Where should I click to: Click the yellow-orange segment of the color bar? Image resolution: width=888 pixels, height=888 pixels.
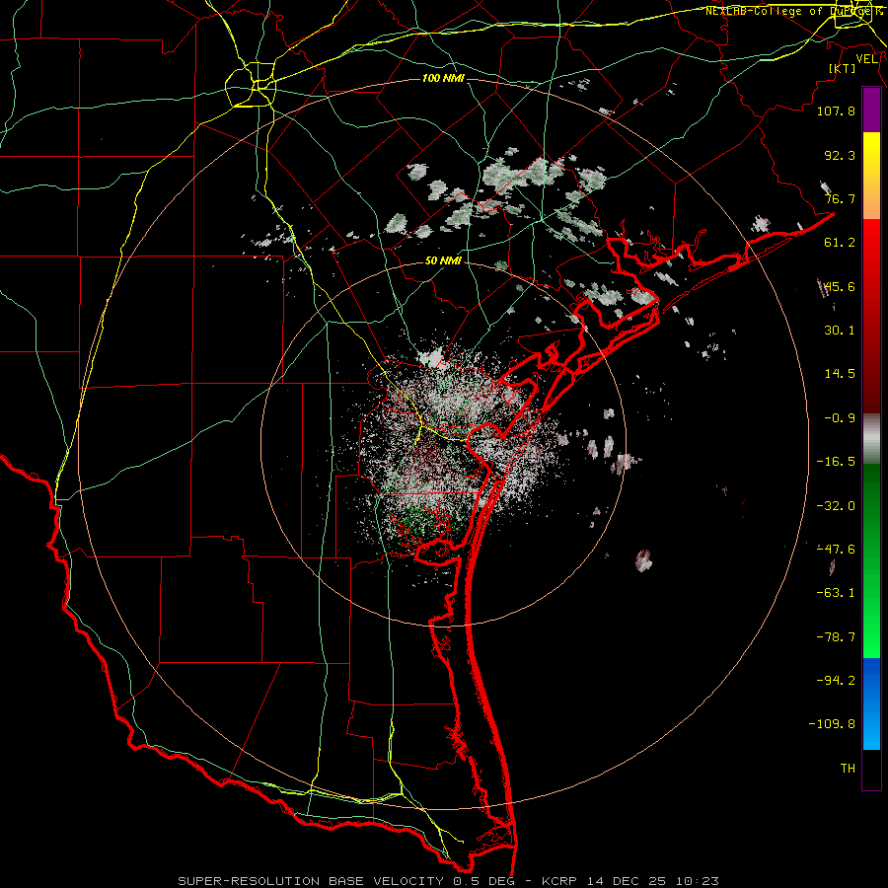871,176
